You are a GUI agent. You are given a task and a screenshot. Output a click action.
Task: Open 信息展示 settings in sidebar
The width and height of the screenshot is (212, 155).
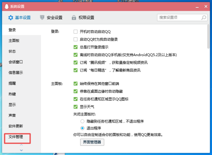pos(22,73)
